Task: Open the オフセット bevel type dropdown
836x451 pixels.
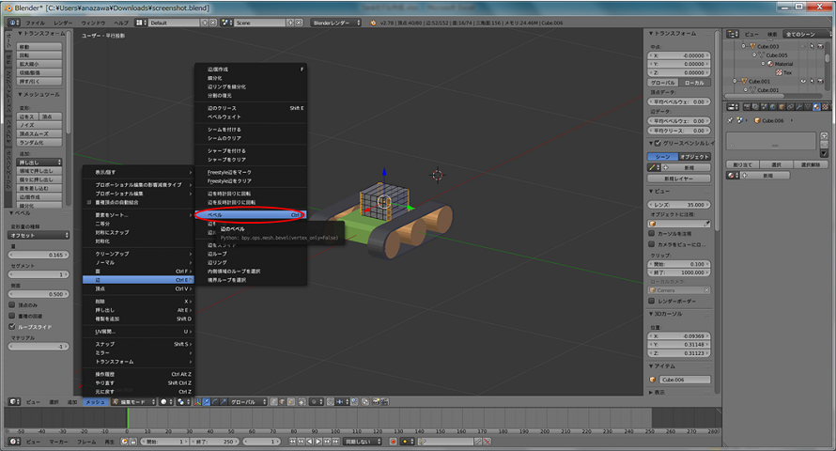Action: click(37, 236)
